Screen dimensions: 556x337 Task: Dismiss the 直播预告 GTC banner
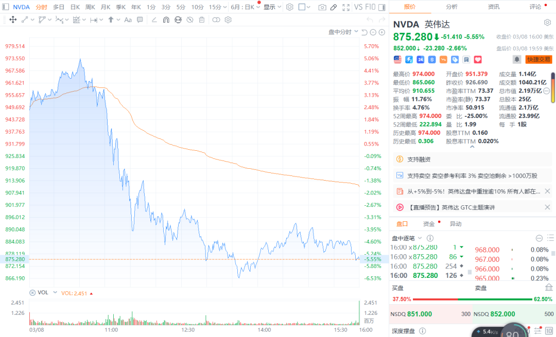click(x=547, y=207)
